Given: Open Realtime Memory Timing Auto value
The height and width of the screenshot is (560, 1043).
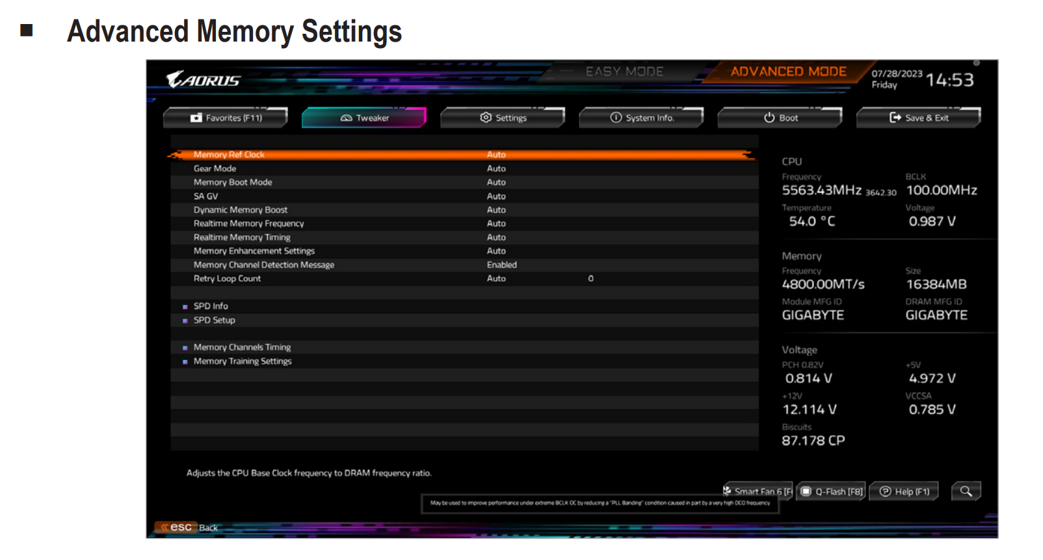Looking at the screenshot, I should 496,237.
